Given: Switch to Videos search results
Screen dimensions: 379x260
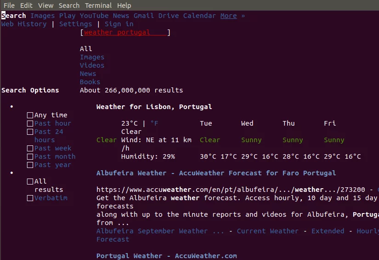Looking at the screenshot, I should coord(92,66).
